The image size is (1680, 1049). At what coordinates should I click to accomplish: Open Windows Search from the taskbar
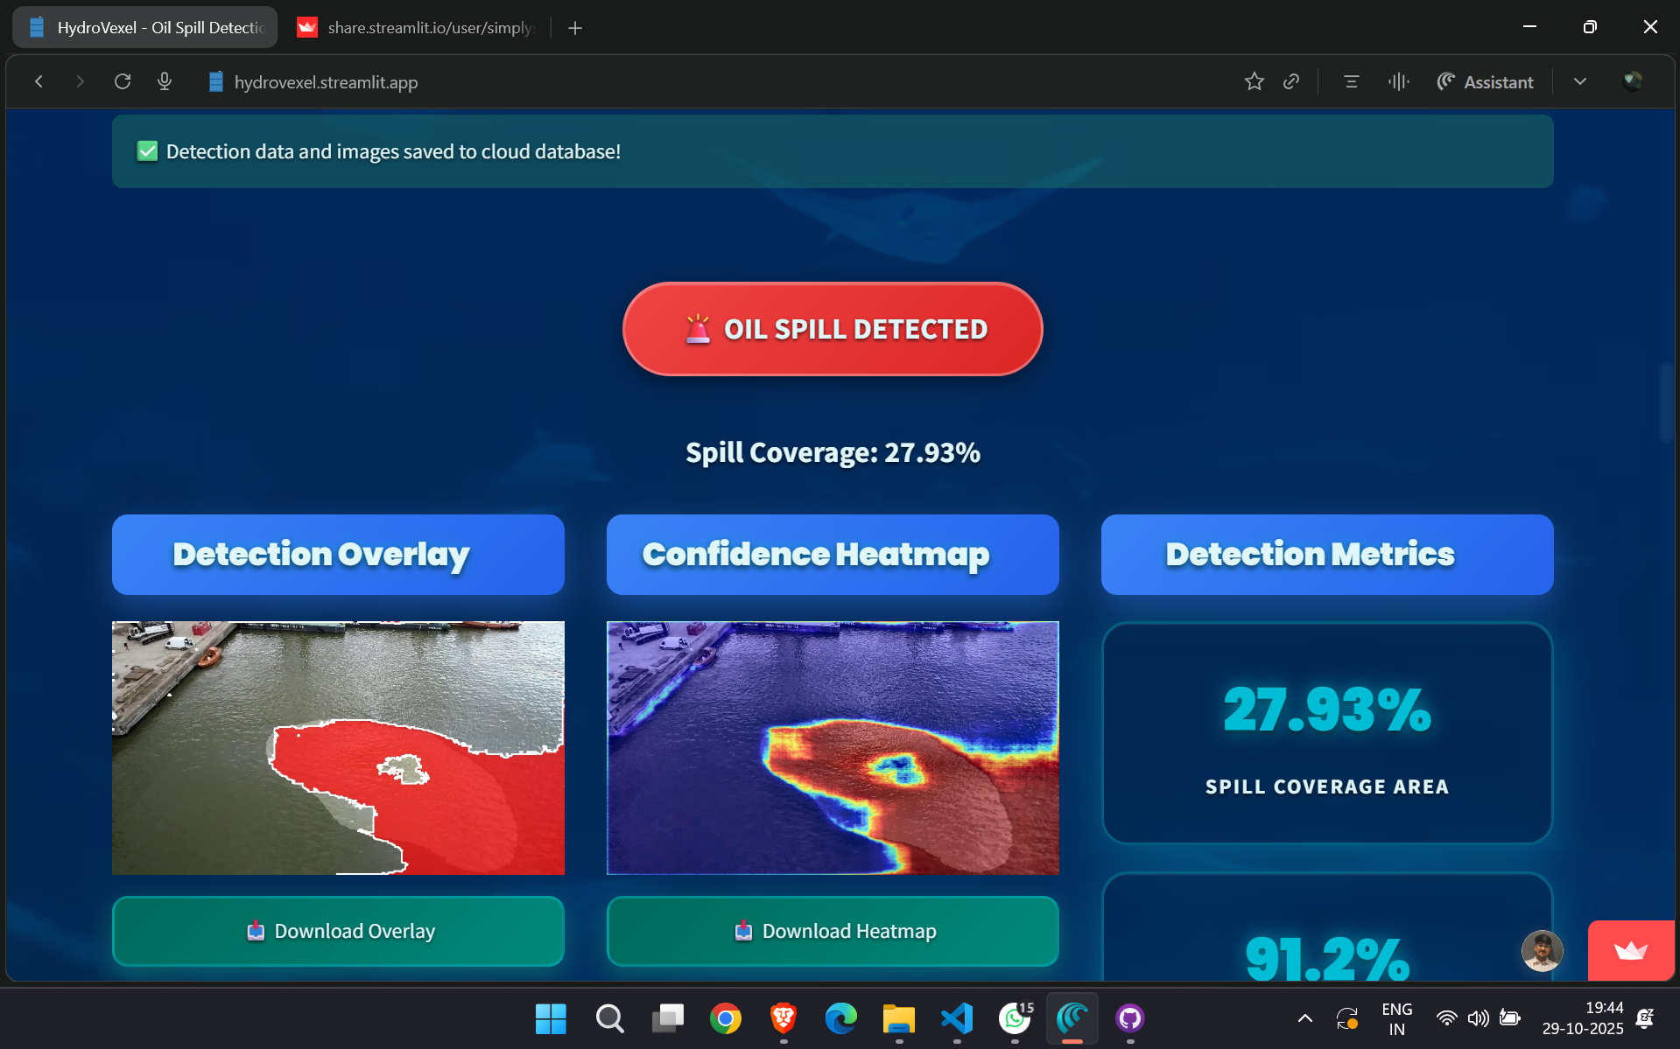coord(609,1018)
